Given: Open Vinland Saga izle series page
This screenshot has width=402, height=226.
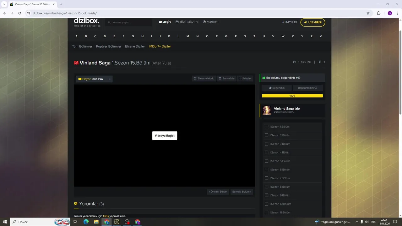Looking at the screenshot, I should pyautogui.click(x=287, y=109).
